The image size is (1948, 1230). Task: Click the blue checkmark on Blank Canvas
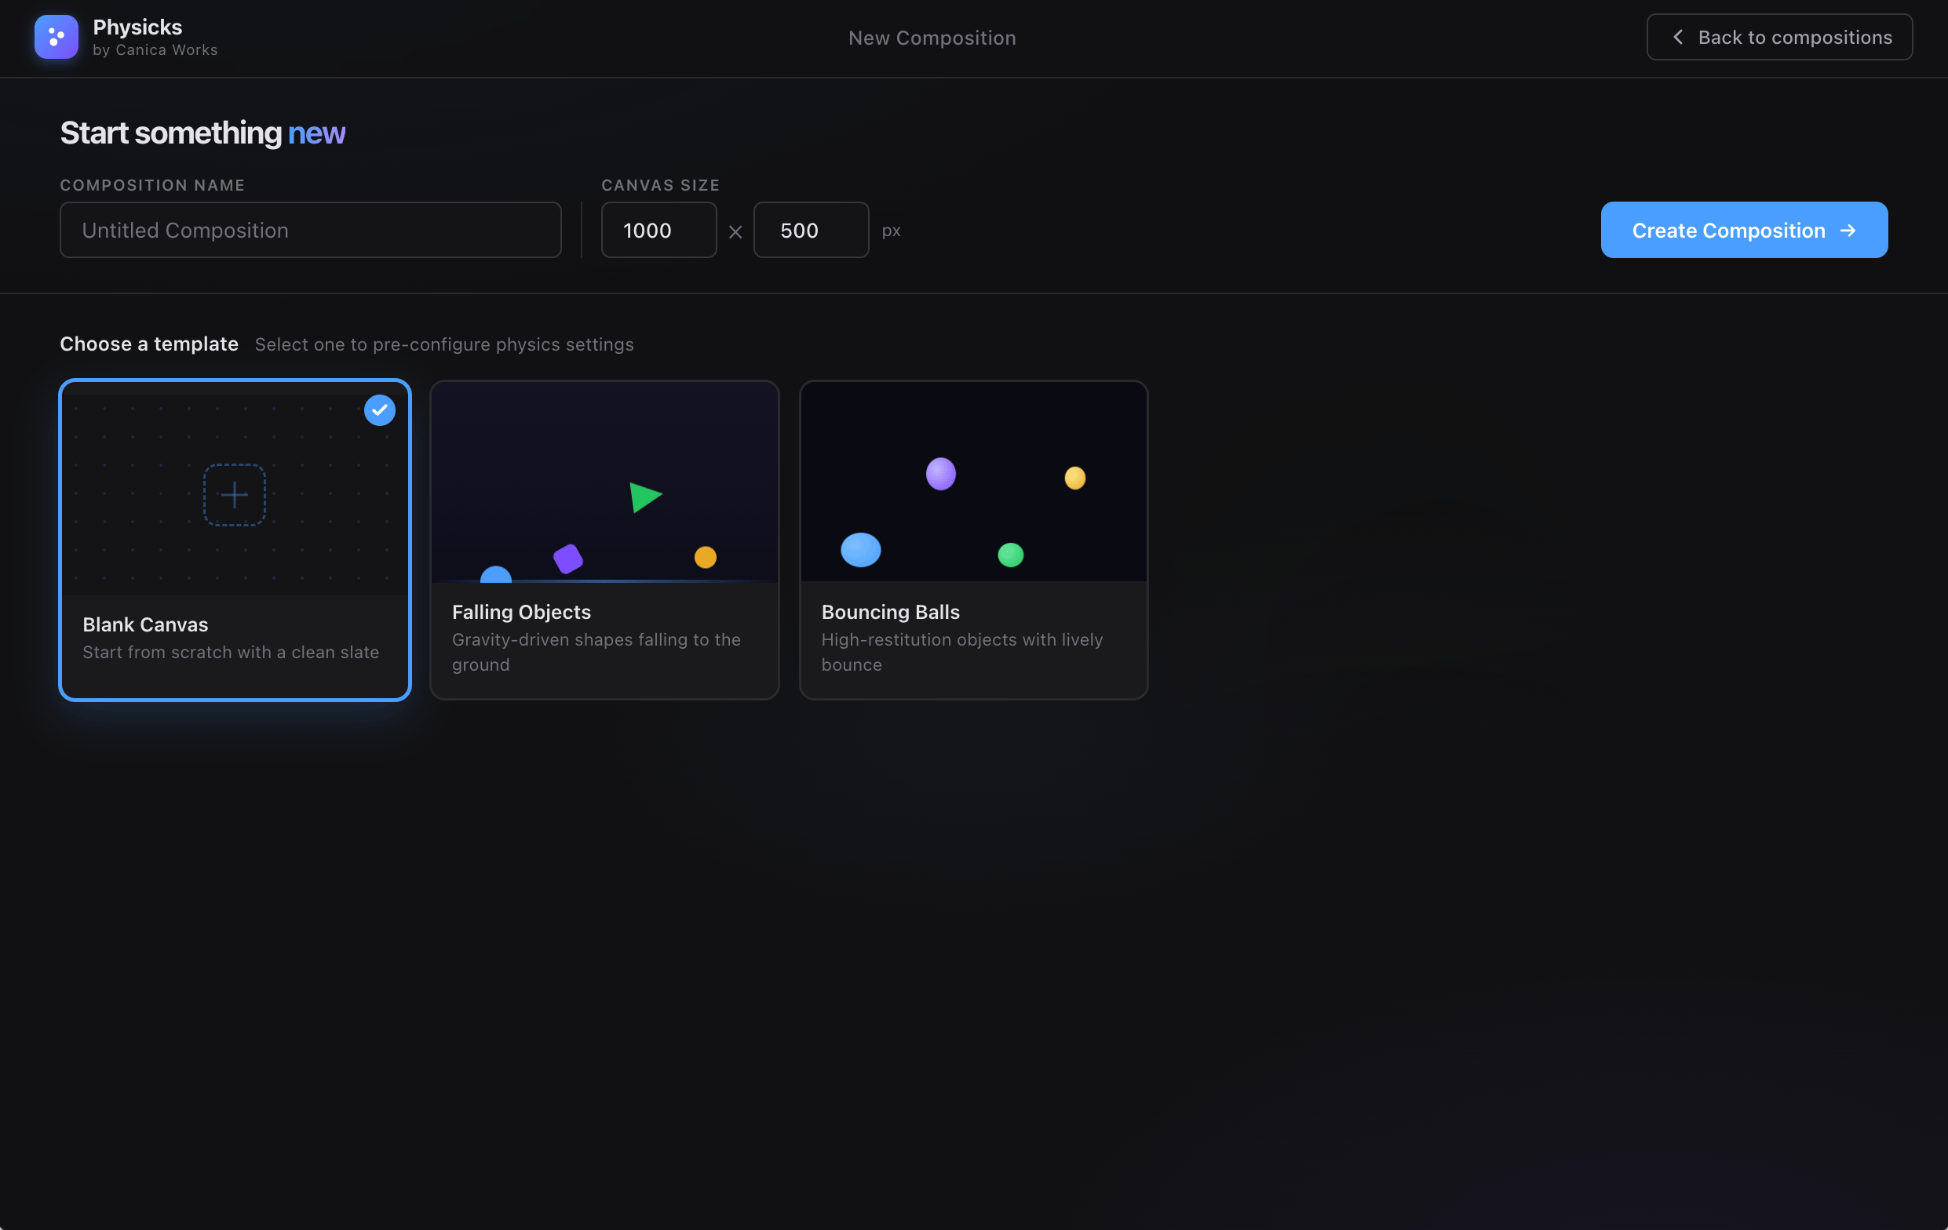click(379, 410)
